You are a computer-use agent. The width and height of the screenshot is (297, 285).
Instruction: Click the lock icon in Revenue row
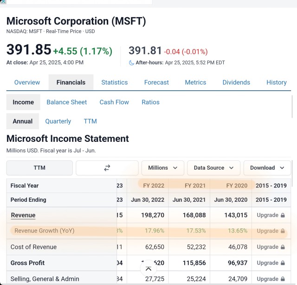point(283,215)
